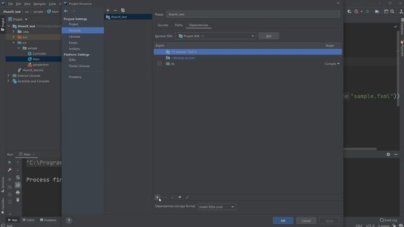Add a new module with plus icon

click(x=108, y=10)
